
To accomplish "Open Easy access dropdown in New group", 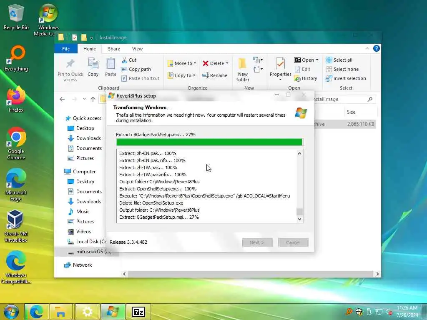I will click(x=258, y=69).
